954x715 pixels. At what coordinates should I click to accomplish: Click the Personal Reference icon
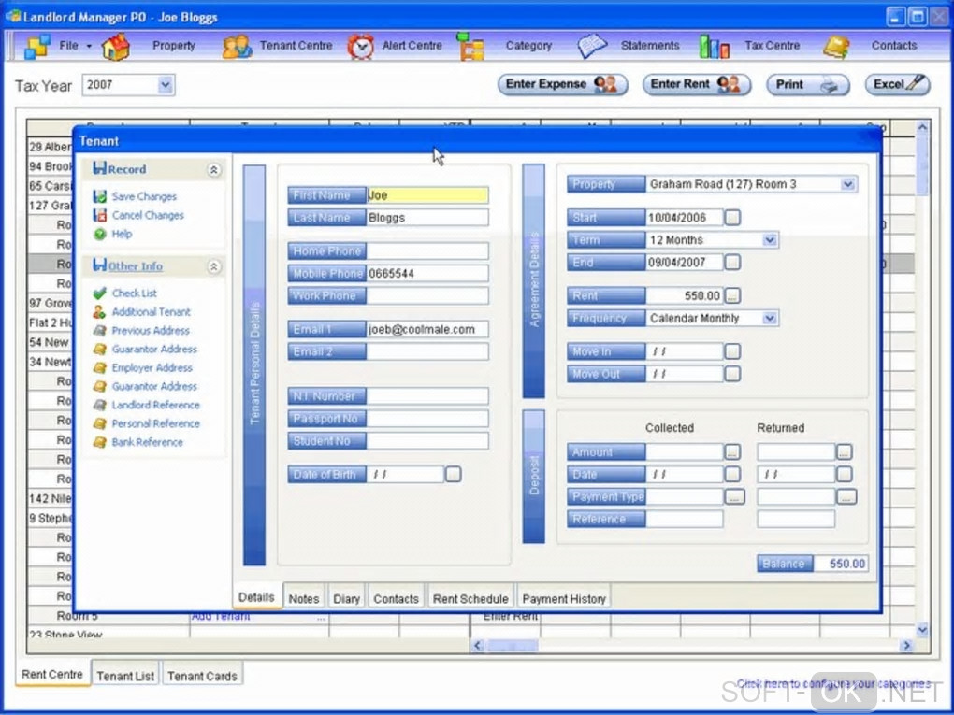[x=100, y=423]
